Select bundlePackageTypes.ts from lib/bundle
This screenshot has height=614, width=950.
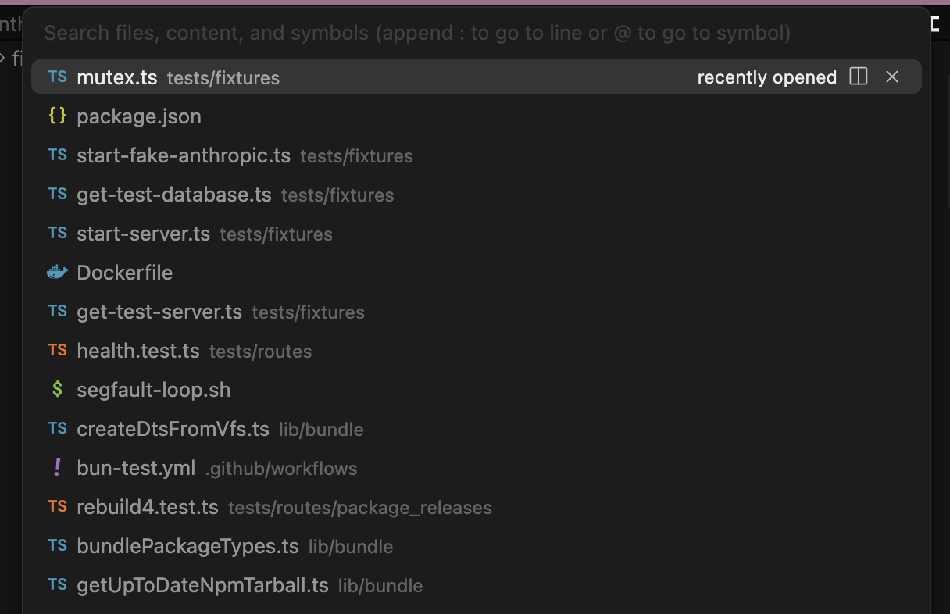pos(187,546)
